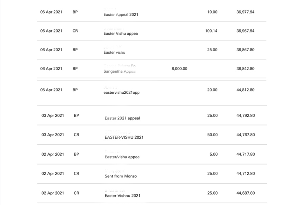Click the balance 36,842.80

[245, 69]
